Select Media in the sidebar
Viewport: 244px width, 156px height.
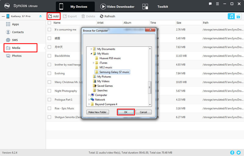[x=20, y=48]
